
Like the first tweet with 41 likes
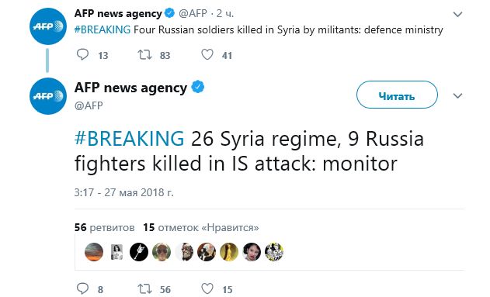(207, 54)
